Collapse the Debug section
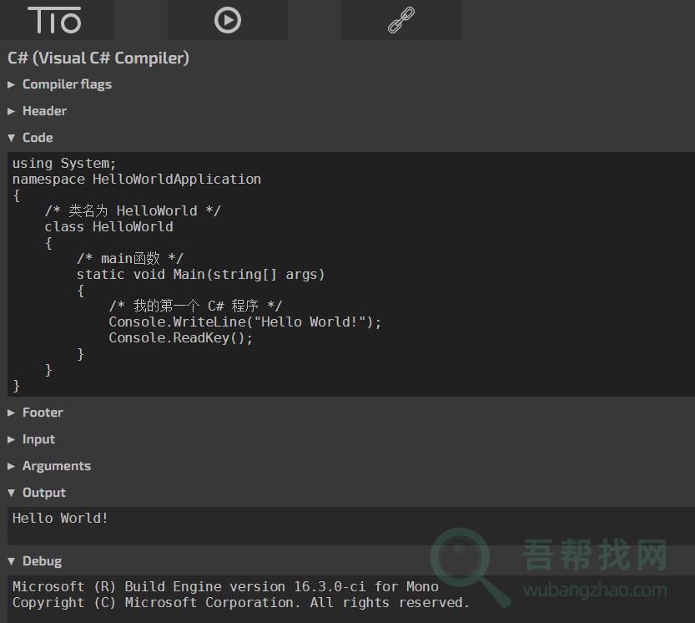The image size is (695, 623). pos(42,561)
